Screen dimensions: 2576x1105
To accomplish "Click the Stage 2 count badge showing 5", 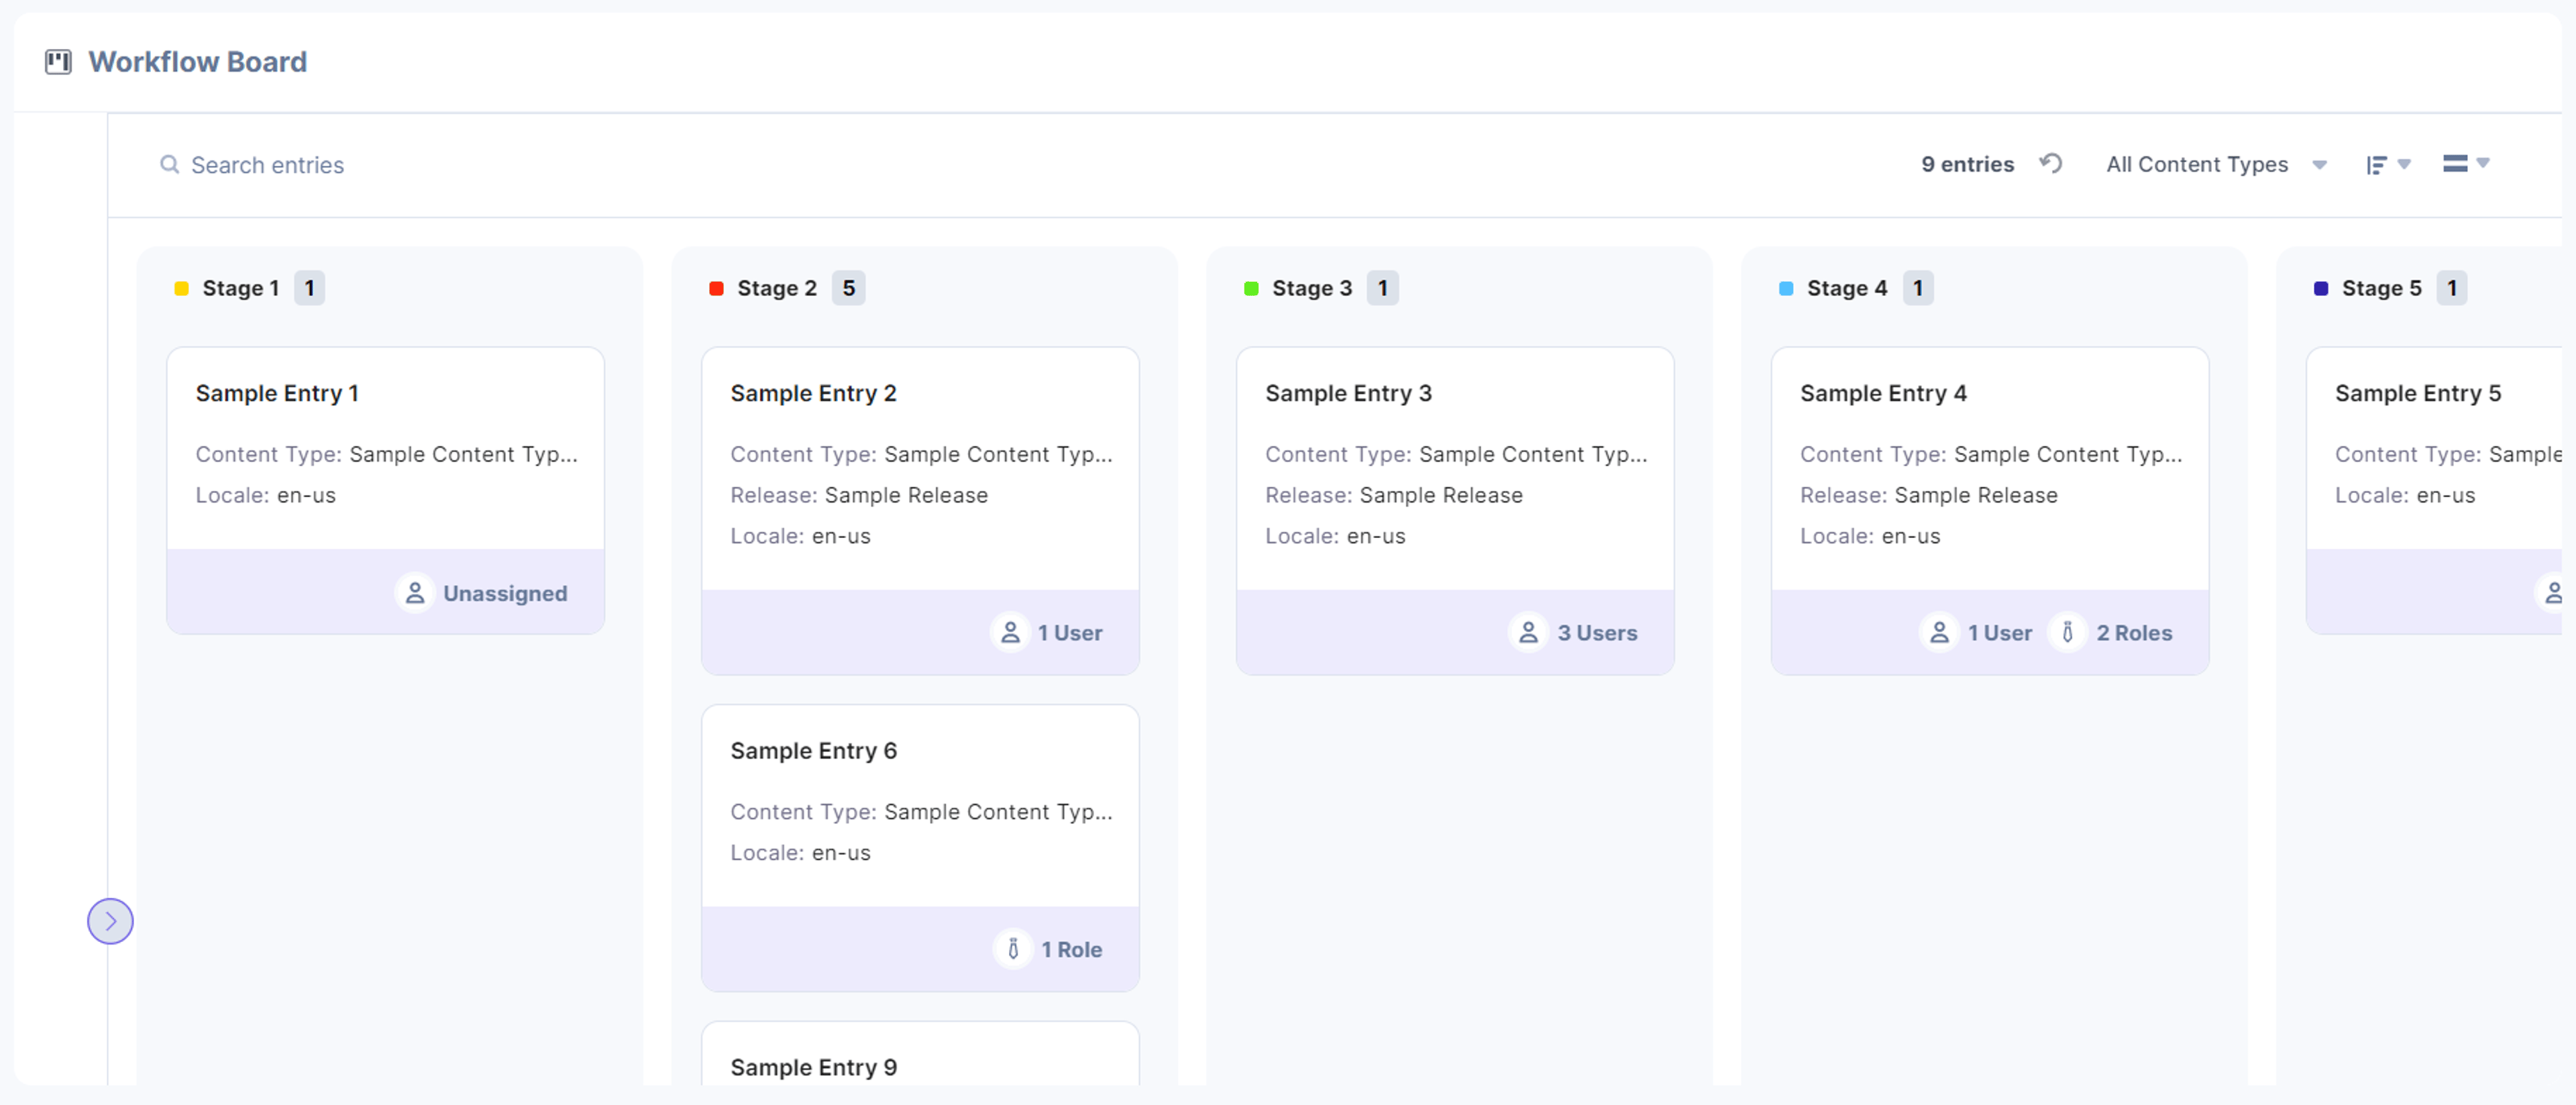I will [848, 288].
